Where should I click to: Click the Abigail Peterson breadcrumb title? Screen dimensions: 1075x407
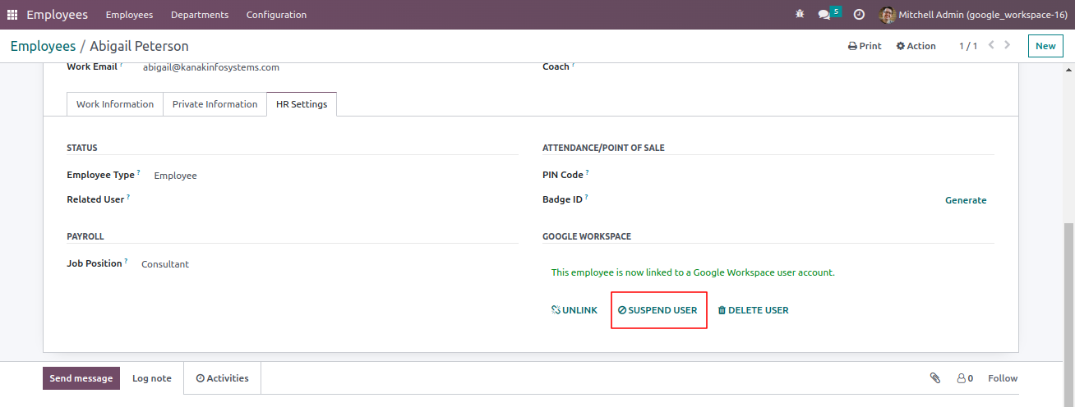point(139,46)
